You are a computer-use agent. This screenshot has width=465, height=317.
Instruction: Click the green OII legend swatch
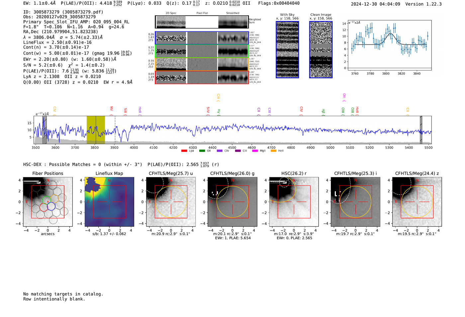coord(202,151)
